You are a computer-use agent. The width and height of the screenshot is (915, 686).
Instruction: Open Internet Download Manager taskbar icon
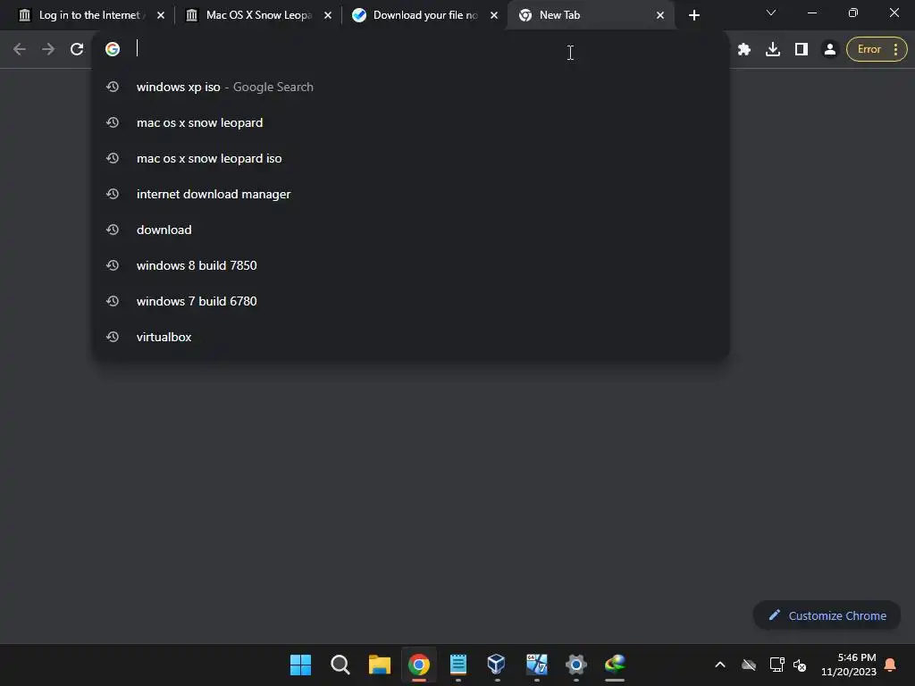[615, 665]
